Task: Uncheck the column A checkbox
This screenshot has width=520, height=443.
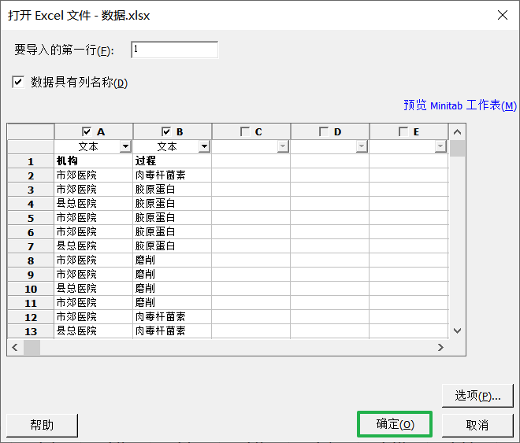Action: [x=87, y=131]
